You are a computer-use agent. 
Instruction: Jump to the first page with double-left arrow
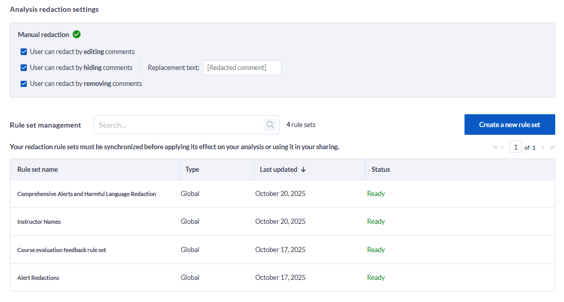[x=494, y=147]
